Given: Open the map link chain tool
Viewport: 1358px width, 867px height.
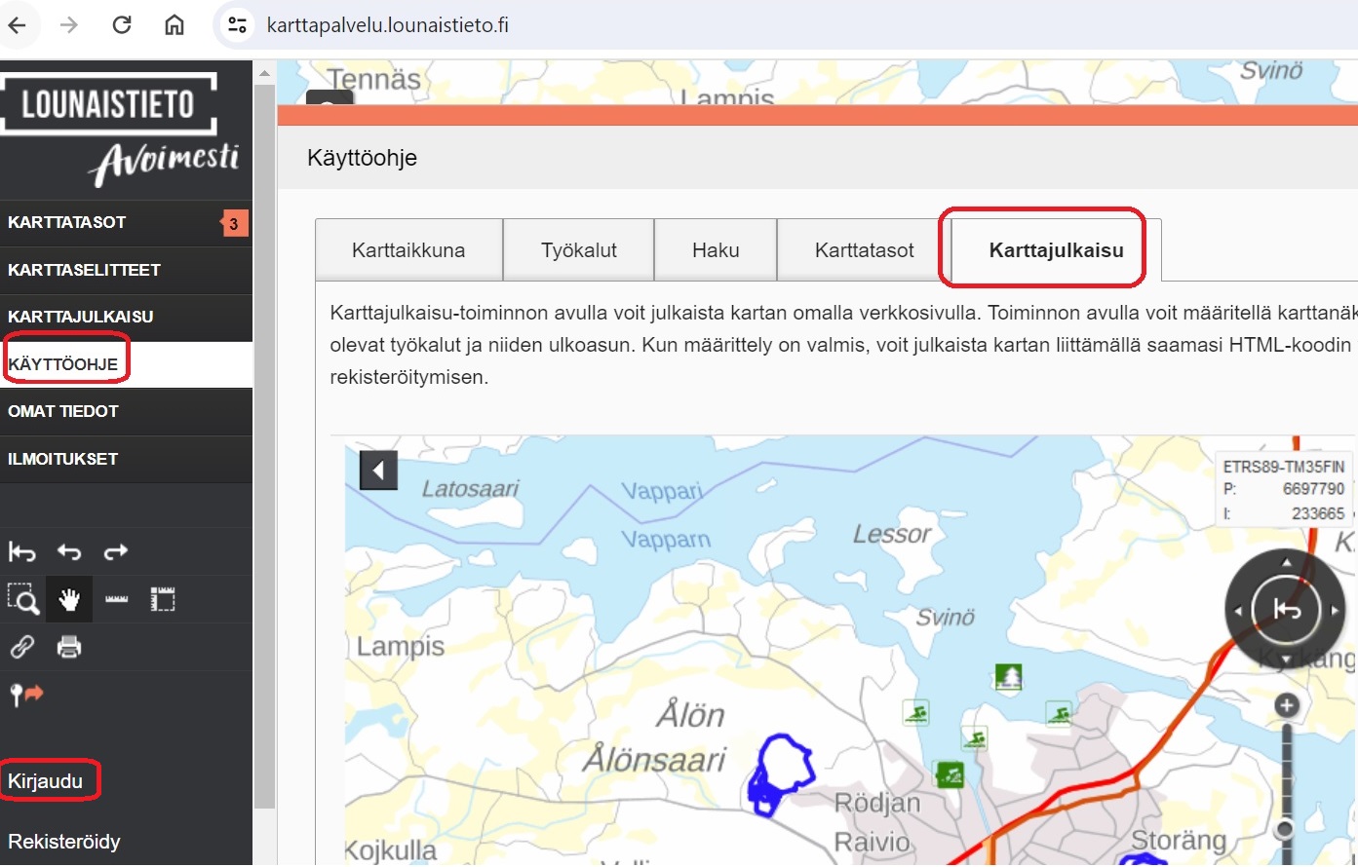Looking at the screenshot, I should (22, 647).
